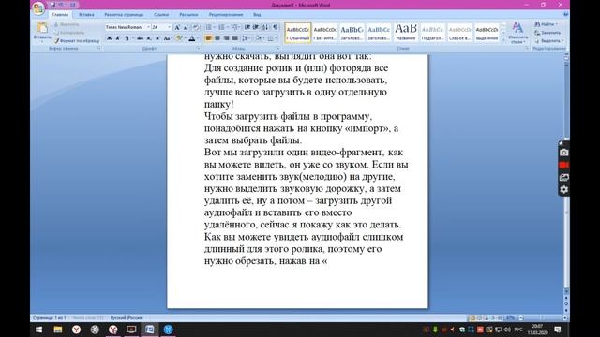Open the round Office button menu
Image resolution: width=600 pixels, height=337 pixels.
click(x=38, y=8)
